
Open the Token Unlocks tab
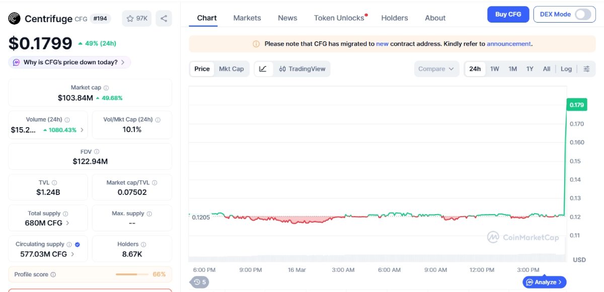pyautogui.click(x=339, y=18)
